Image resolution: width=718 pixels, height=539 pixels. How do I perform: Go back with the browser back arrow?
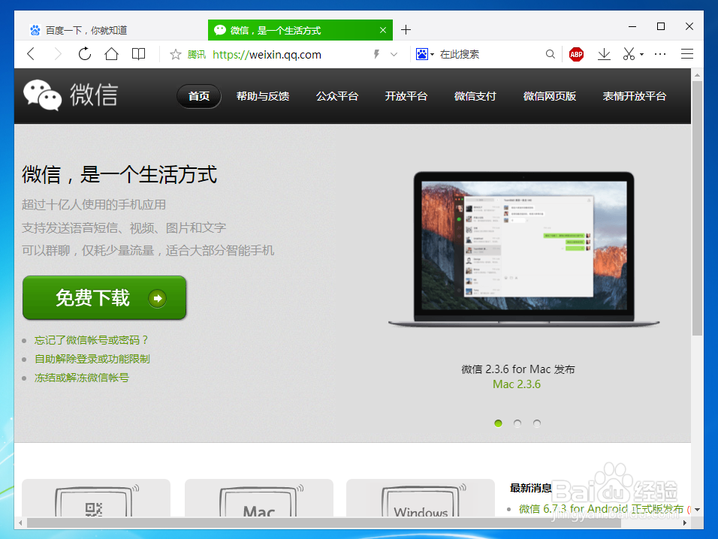coord(31,55)
